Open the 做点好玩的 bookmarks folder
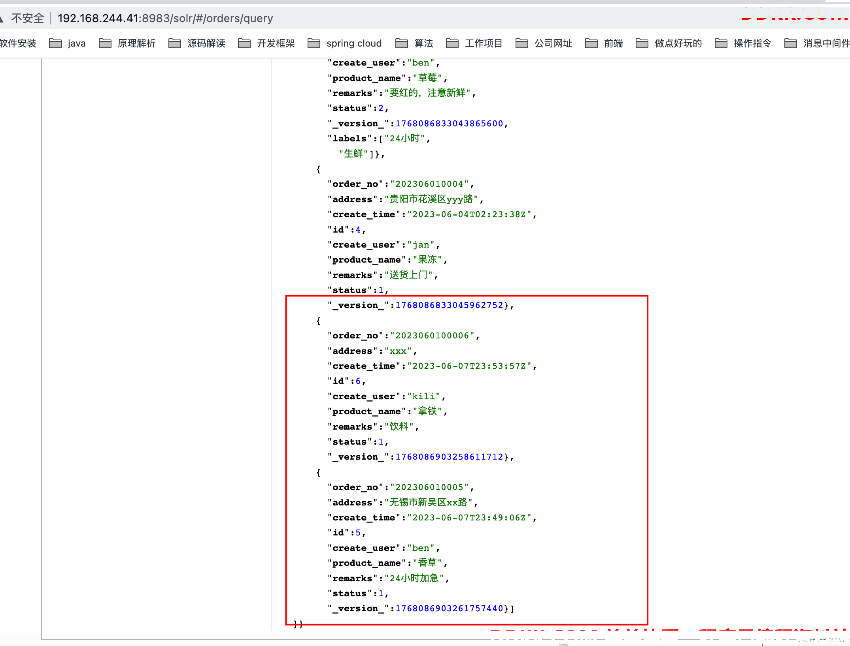Screen dimensions: 850x646 pyautogui.click(x=669, y=43)
